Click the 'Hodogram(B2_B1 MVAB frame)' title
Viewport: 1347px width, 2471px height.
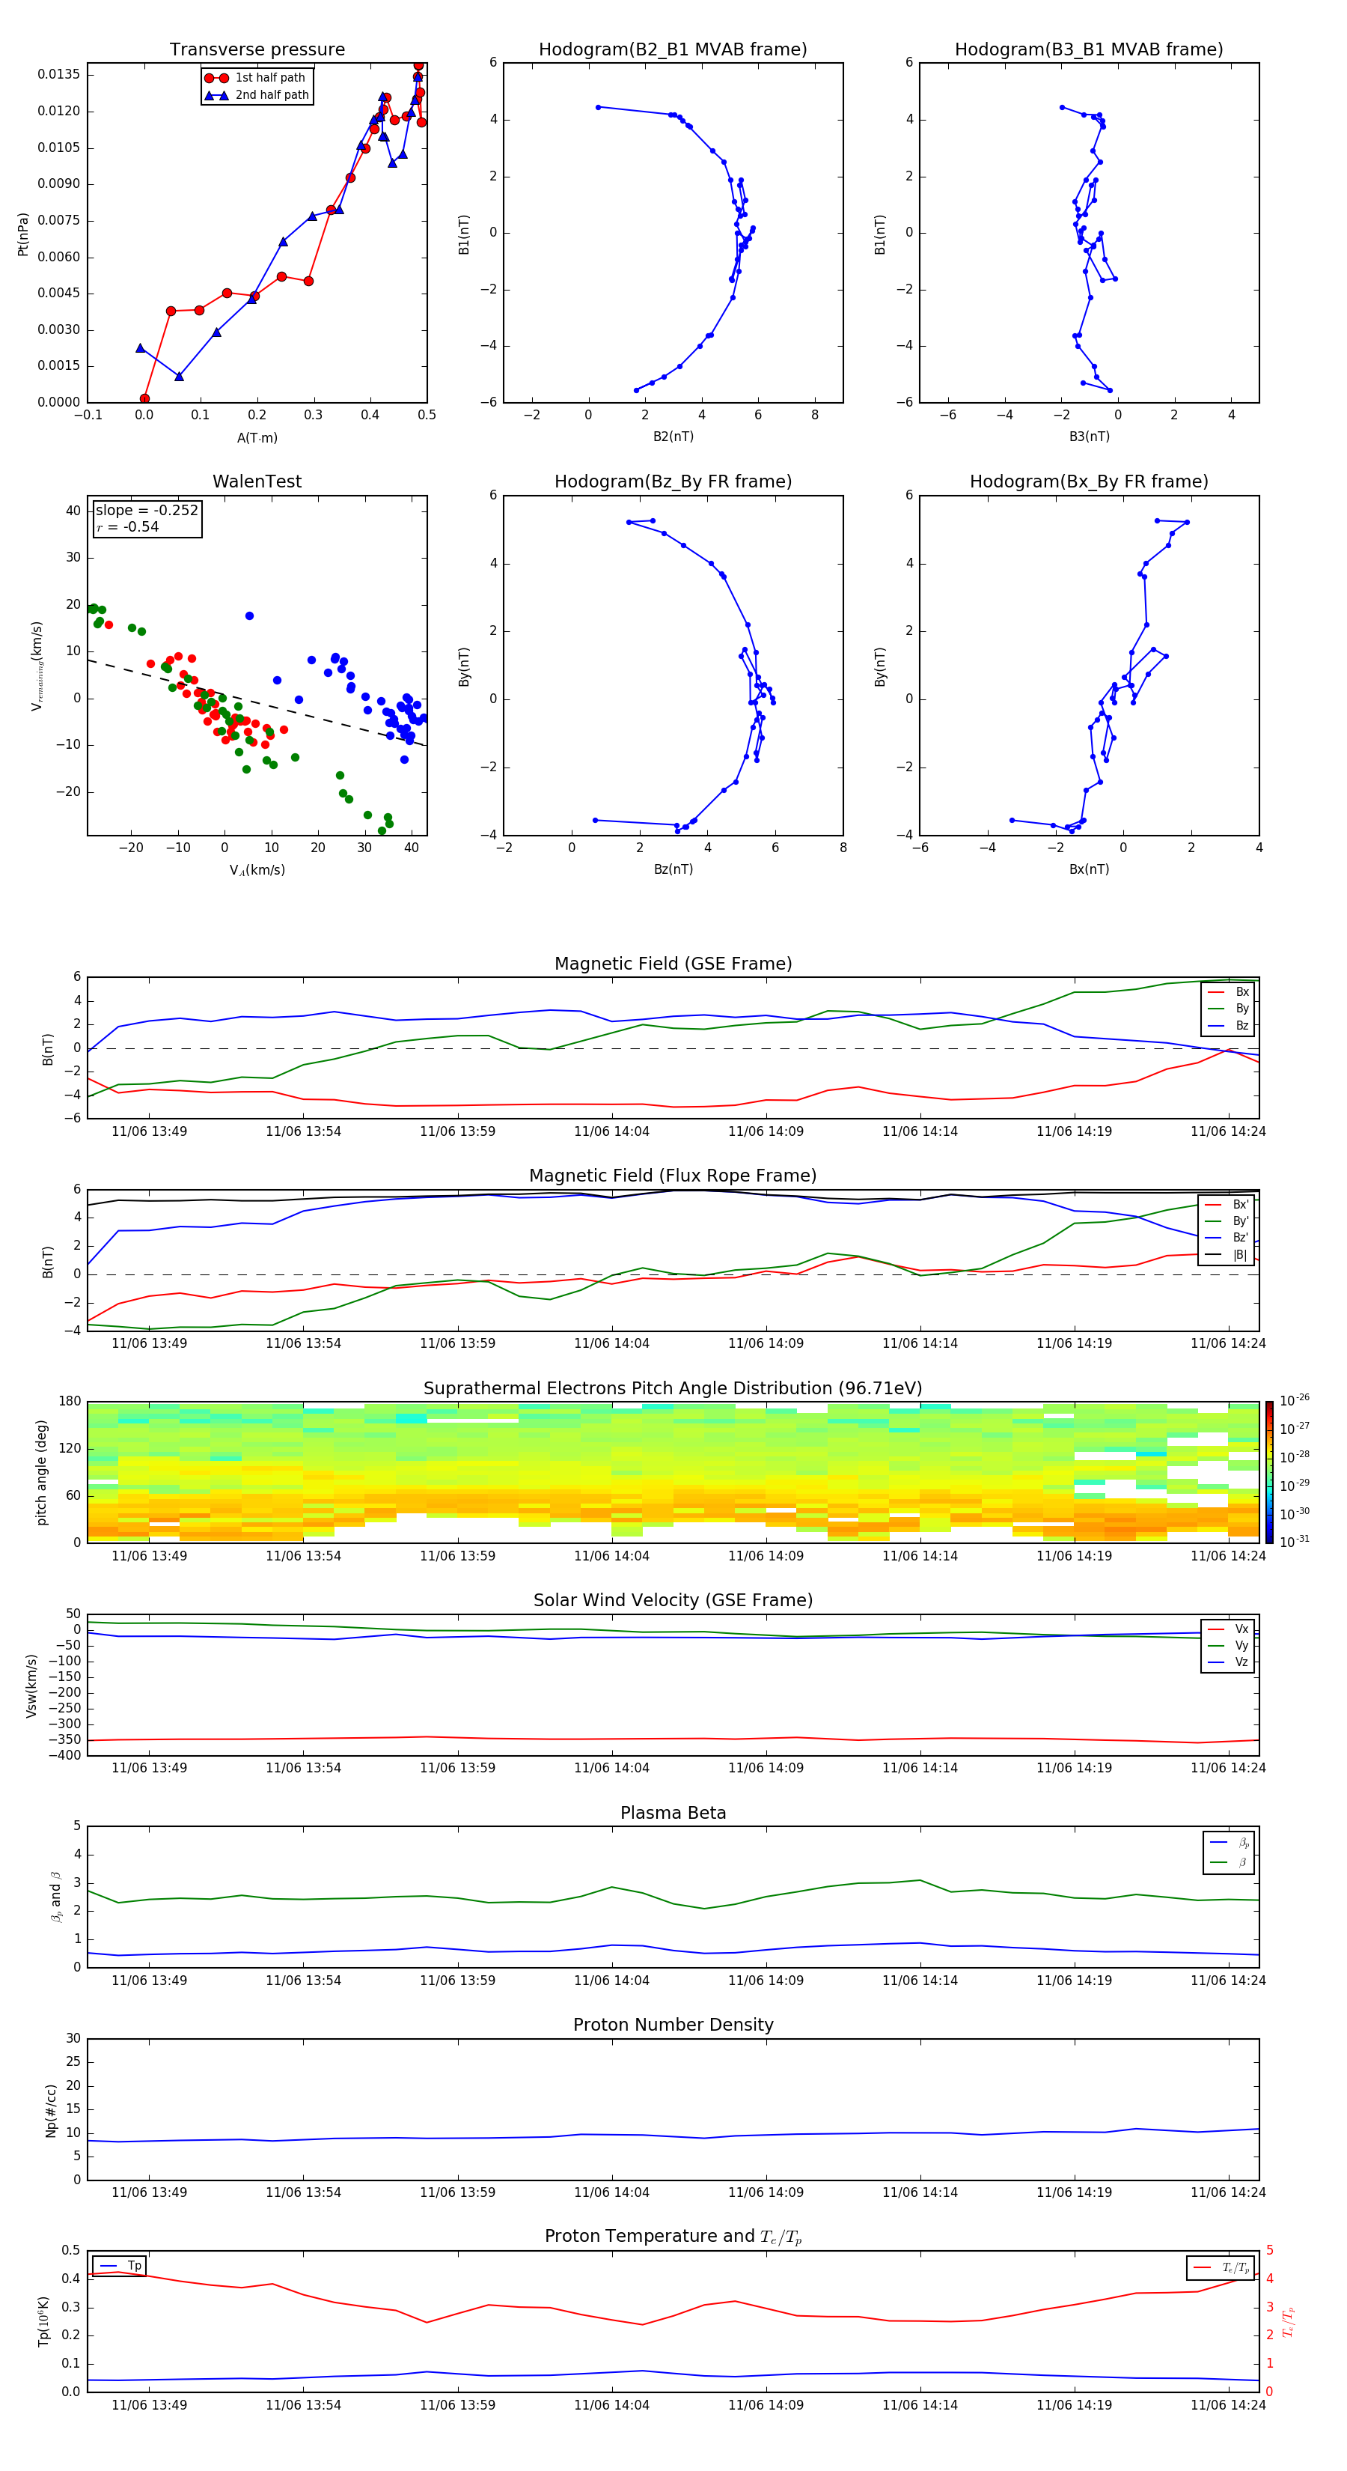673,50
